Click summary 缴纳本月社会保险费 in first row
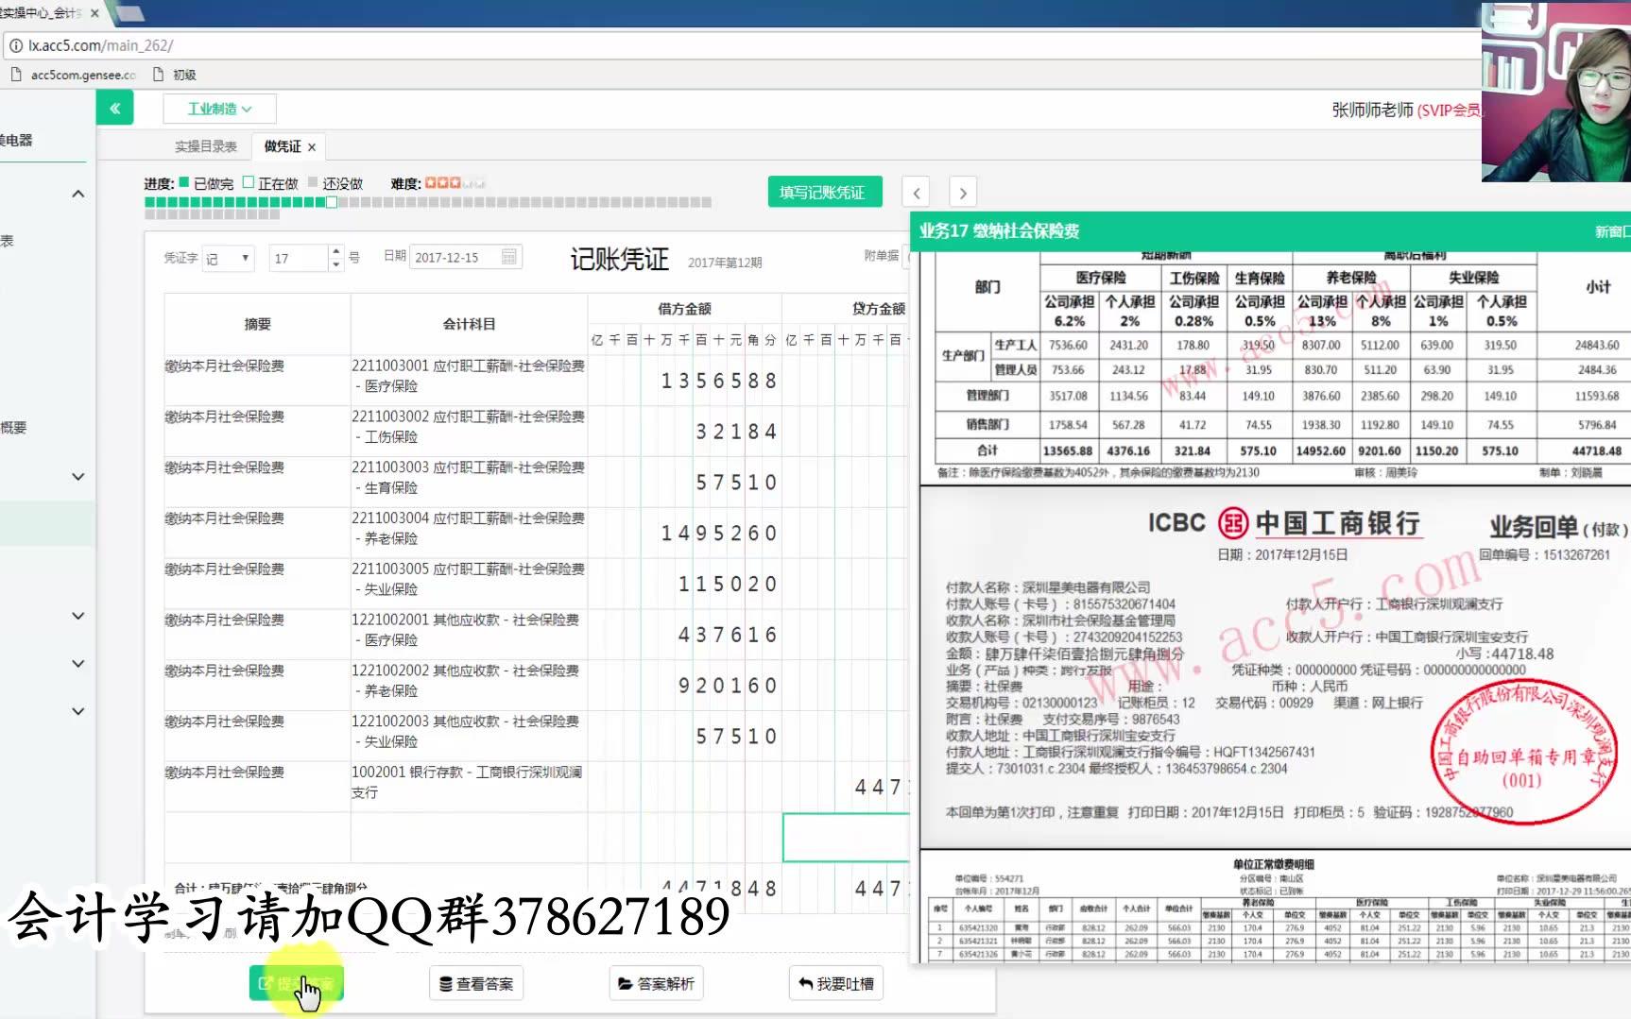The image size is (1631, 1019). pos(225,365)
